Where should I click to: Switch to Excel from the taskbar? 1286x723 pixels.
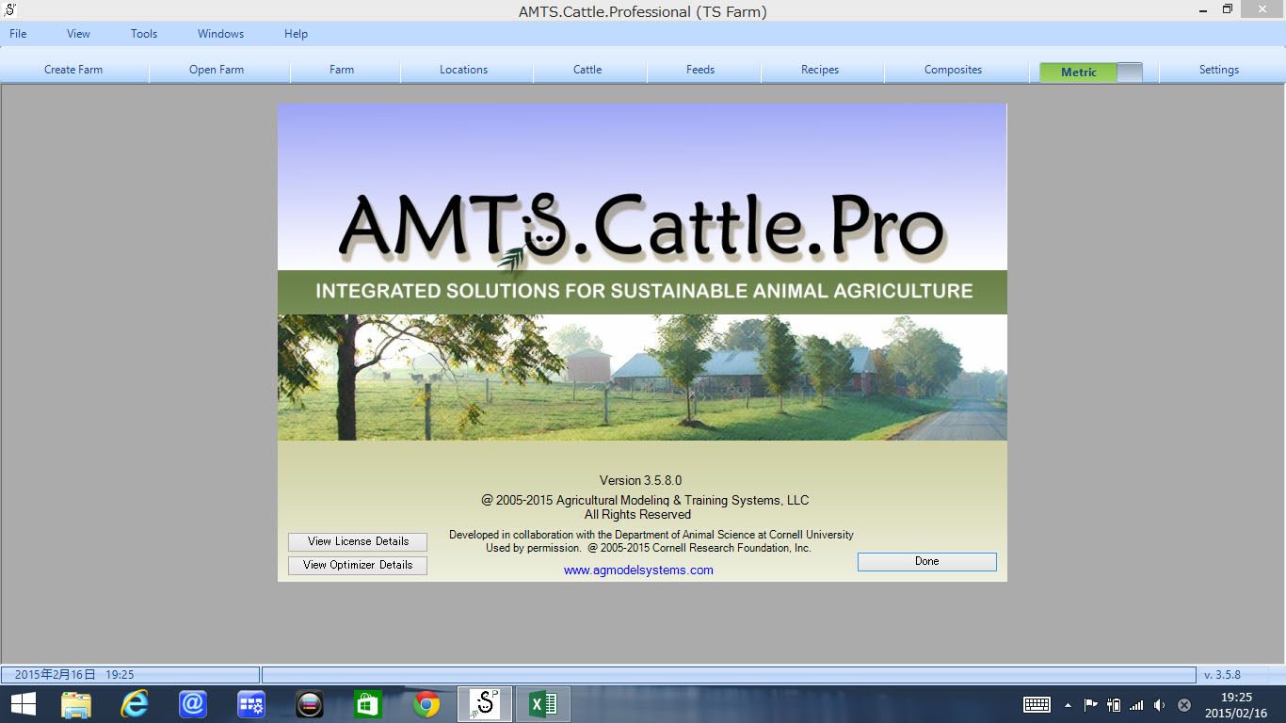pyautogui.click(x=543, y=704)
